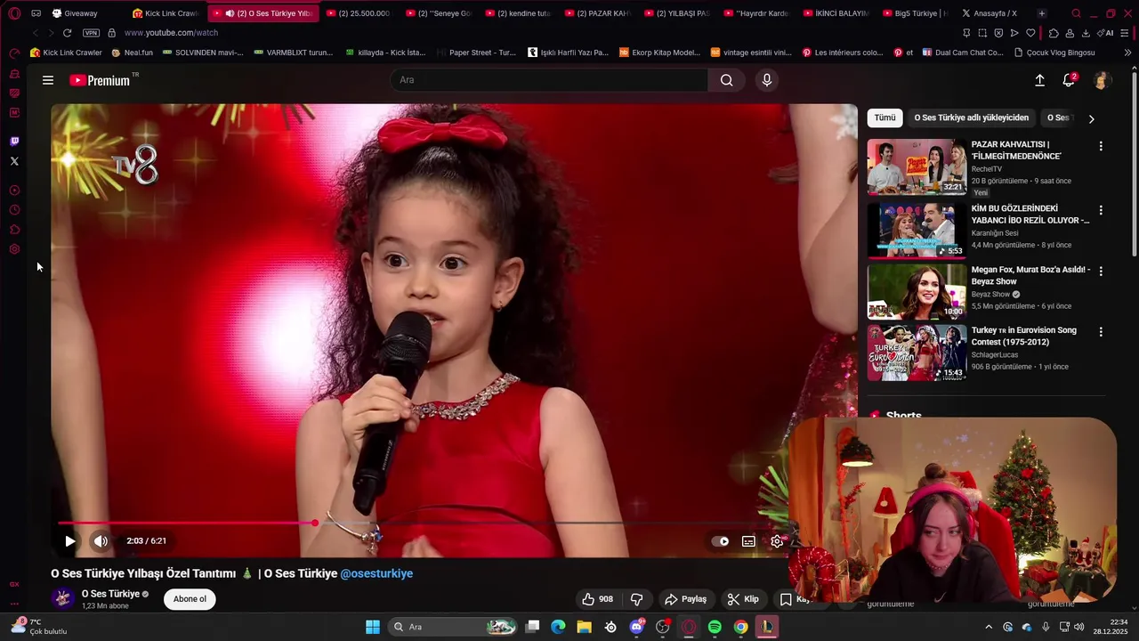
Task: Expand the bookmarks overflow chevron
Action: 1128,53
